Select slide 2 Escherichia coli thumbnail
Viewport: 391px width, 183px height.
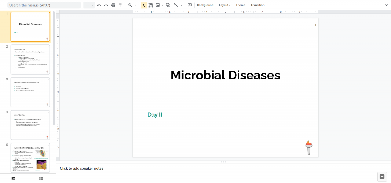click(x=30, y=59)
